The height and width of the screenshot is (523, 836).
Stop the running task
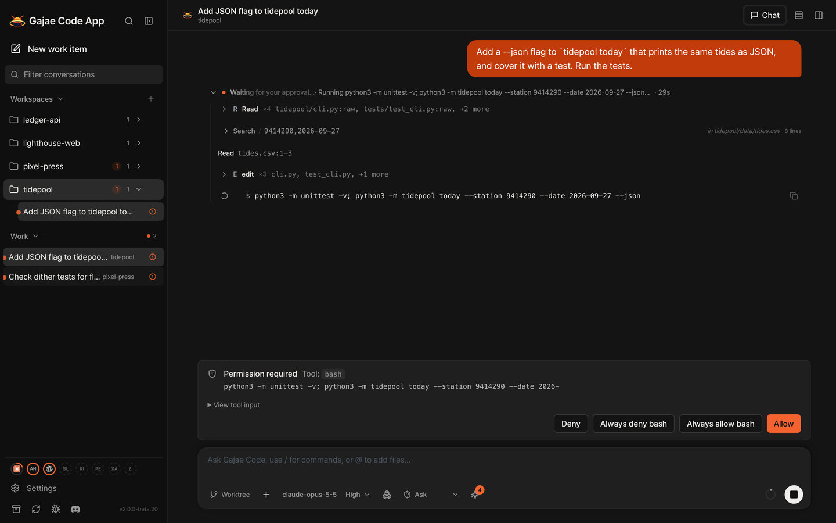pos(794,495)
